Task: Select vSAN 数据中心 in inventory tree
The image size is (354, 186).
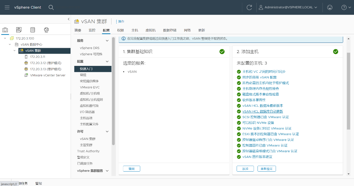Action: [x=31, y=44]
